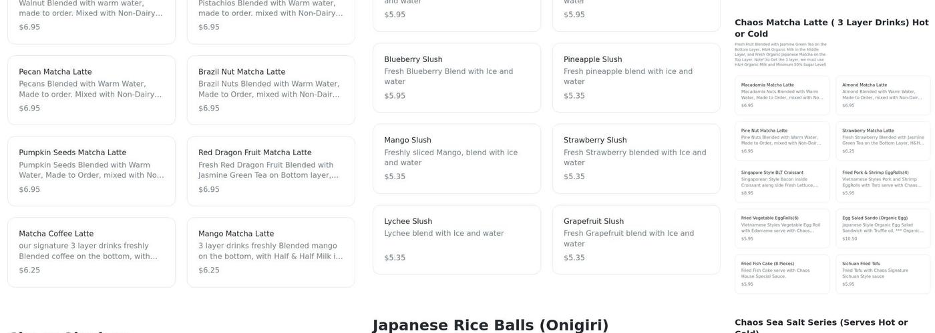The image size is (935, 333).
Task: Select the Sichuan Fried Tofu card
Action: click(883, 274)
